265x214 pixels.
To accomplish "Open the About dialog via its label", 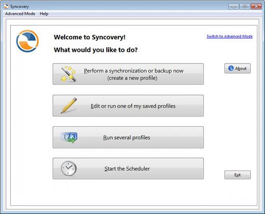I will tap(241, 68).
